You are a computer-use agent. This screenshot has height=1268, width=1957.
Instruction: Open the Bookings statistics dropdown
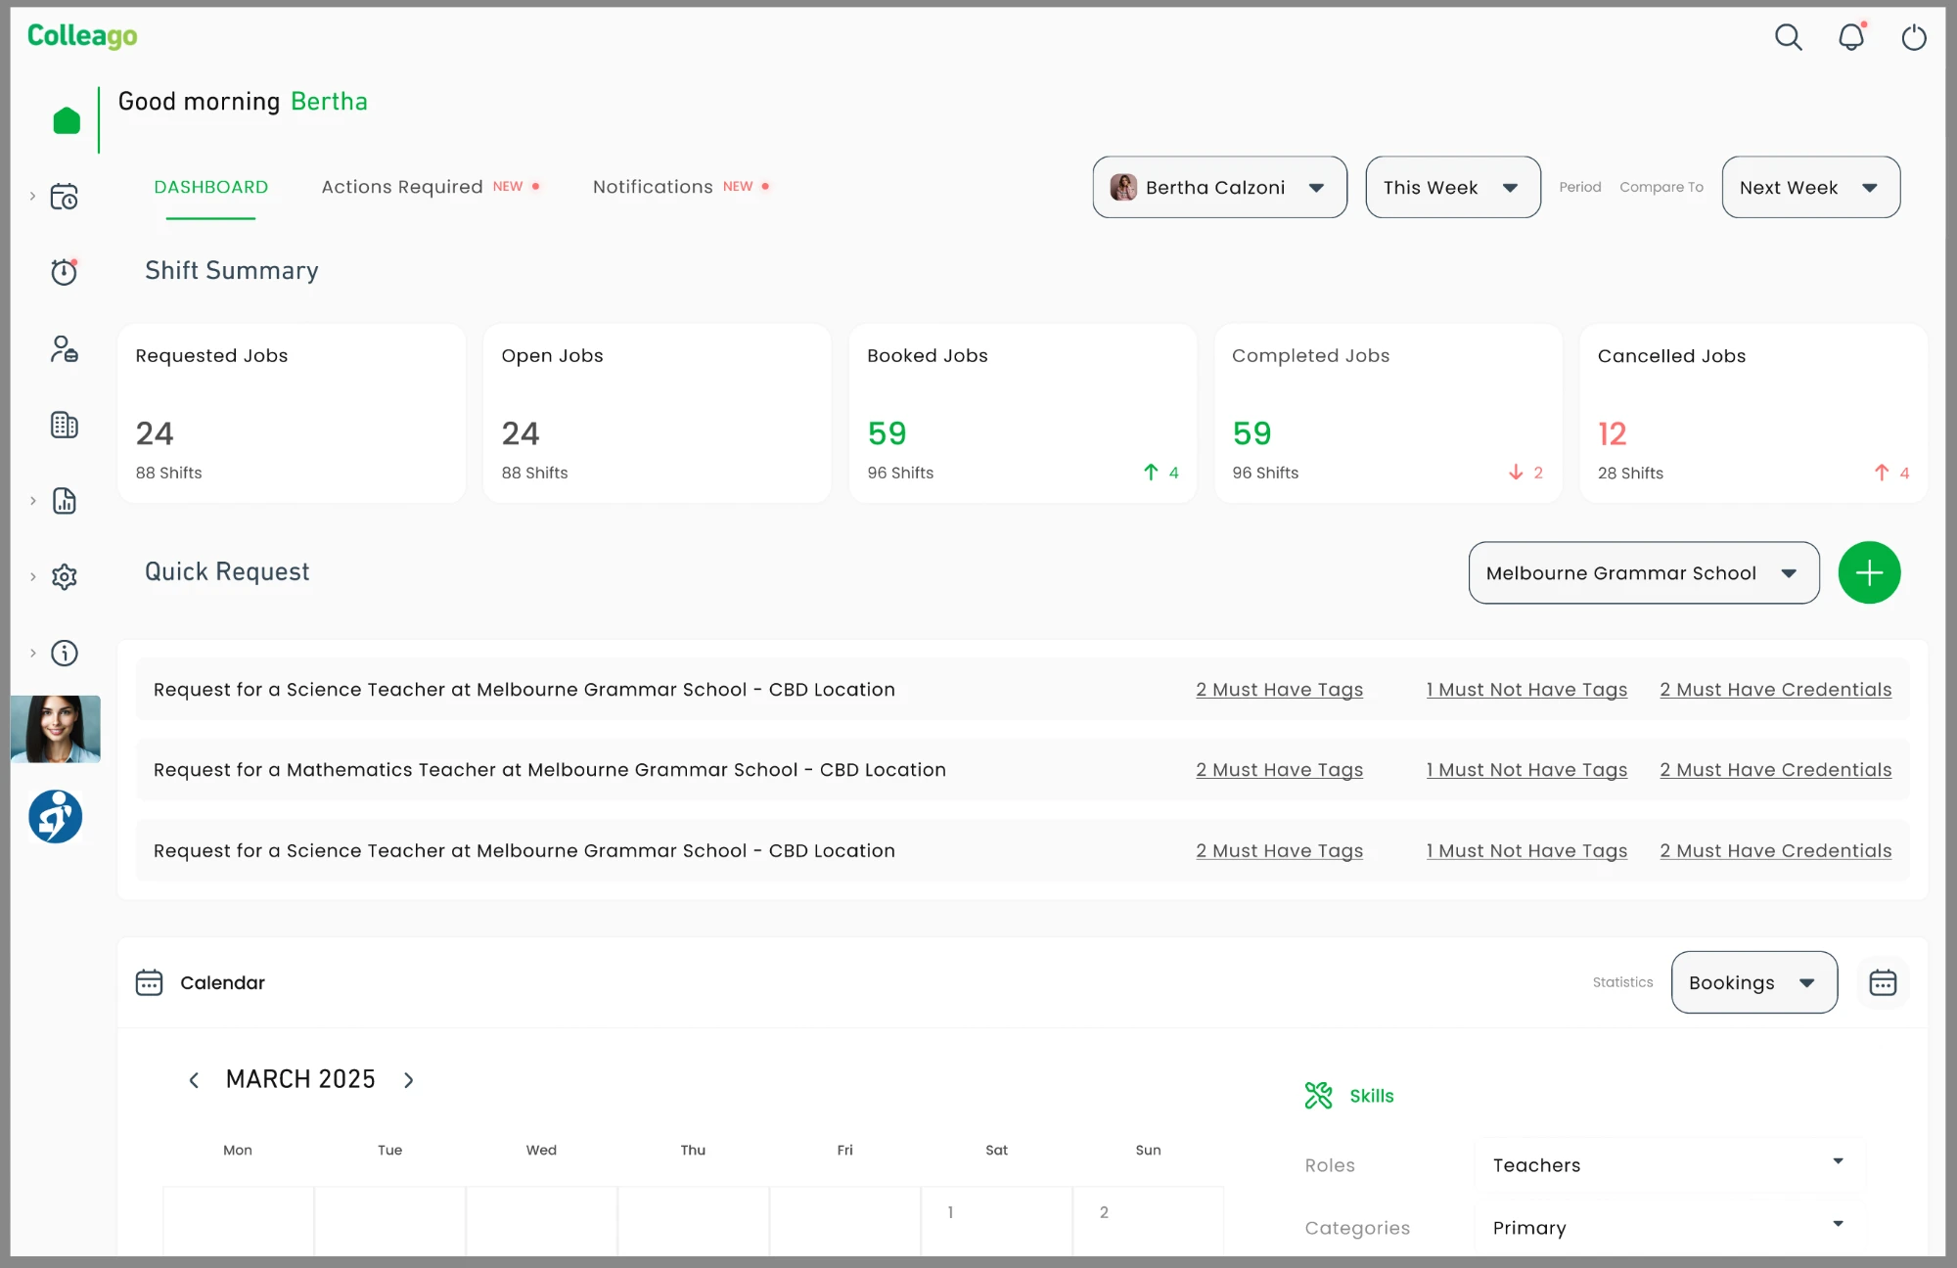pyautogui.click(x=1754, y=982)
